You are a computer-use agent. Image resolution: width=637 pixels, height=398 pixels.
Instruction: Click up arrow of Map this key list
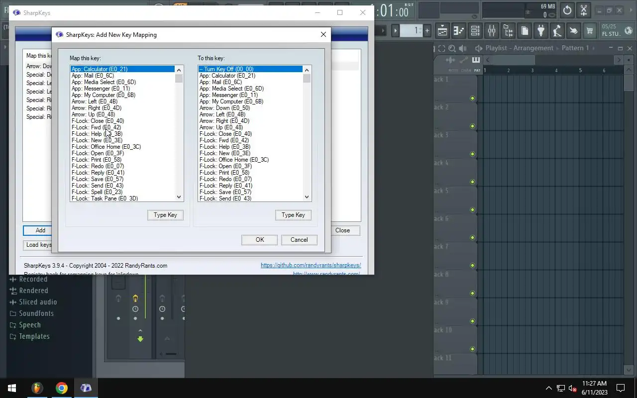point(179,70)
